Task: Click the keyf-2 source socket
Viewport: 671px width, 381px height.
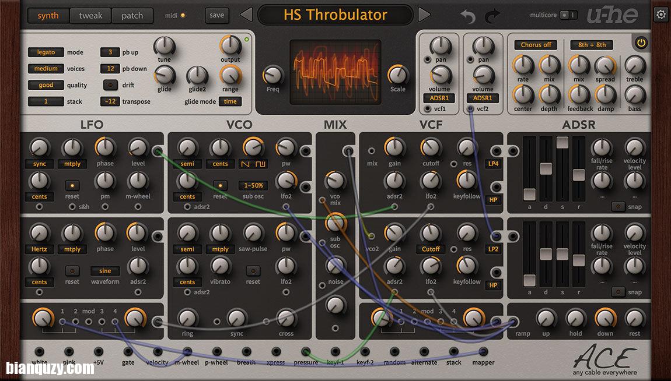Action: click(365, 351)
